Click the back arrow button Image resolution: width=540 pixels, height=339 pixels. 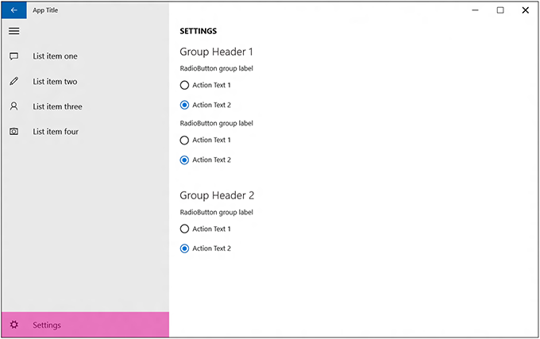(x=13, y=10)
